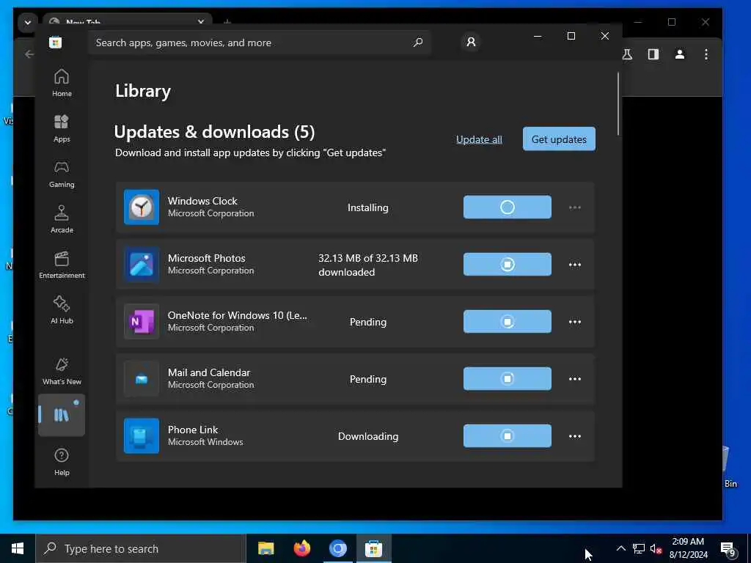Click the muted volume tray icon

[656, 549]
